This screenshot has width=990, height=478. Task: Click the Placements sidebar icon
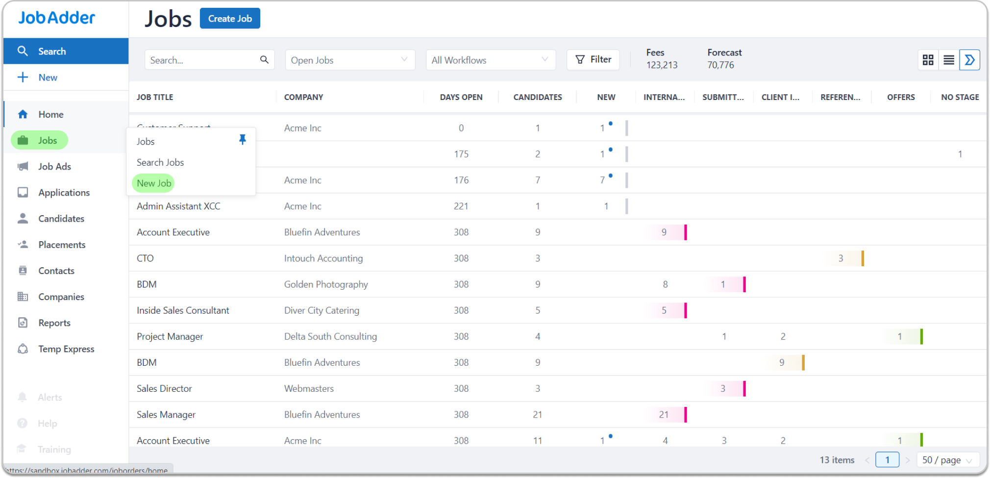pos(23,245)
